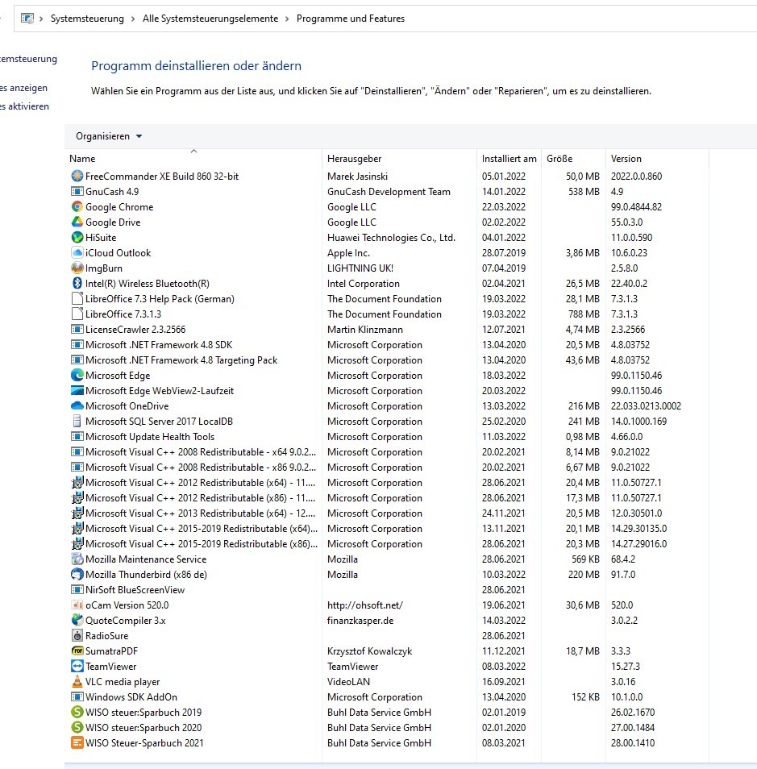
Task: Click the WISO steuer:Sparbuch 2019 icon
Action: (77, 712)
